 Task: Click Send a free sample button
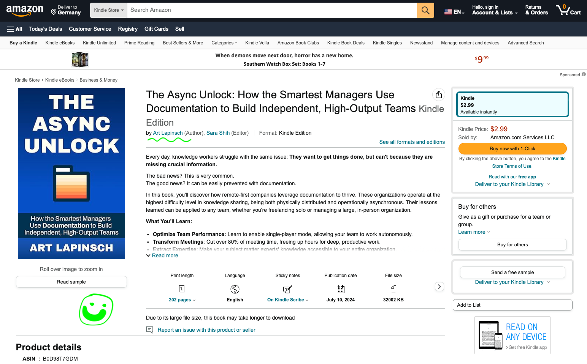pos(512,273)
